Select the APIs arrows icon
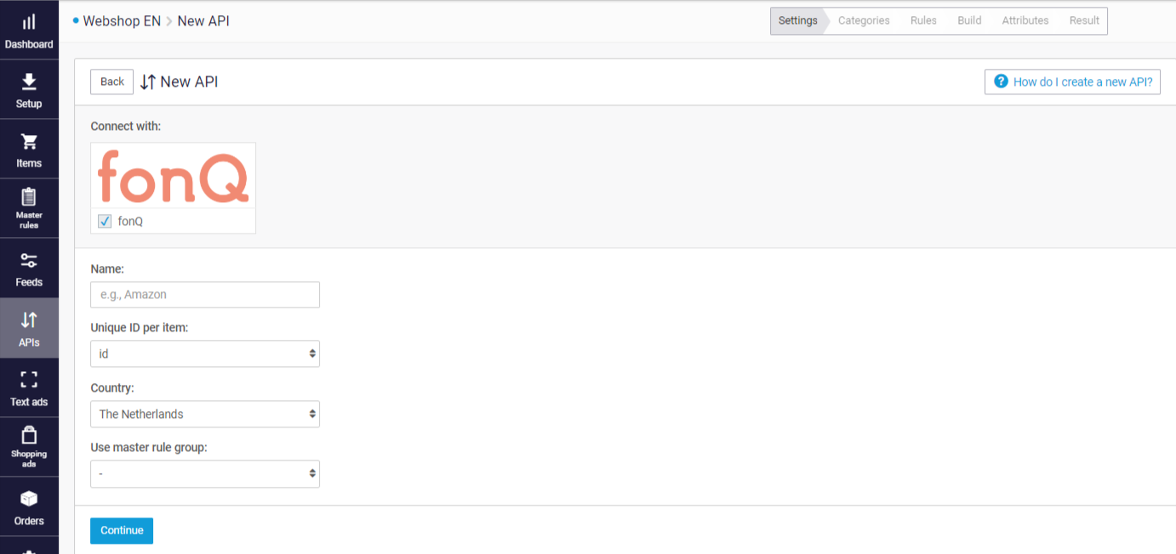Screen dimensions: 1176x554 pos(29,320)
